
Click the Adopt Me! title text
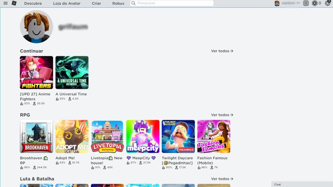pos(65,158)
